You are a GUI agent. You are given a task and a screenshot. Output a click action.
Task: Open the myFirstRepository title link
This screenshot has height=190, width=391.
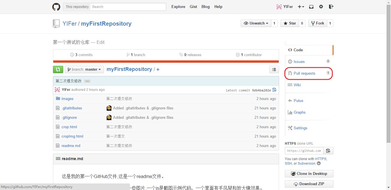coord(106,24)
